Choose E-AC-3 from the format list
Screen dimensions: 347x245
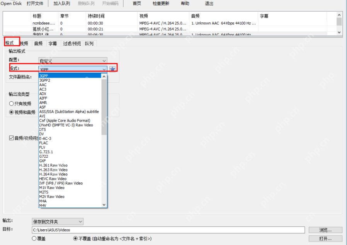(x=70, y=138)
